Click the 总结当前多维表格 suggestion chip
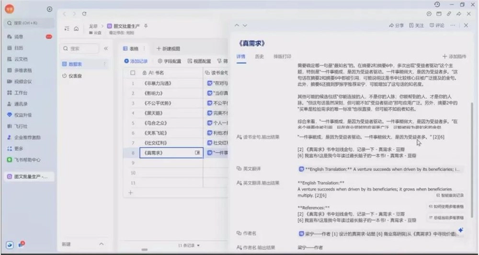The width and height of the screenshot is (479, 255). [446, 218]
